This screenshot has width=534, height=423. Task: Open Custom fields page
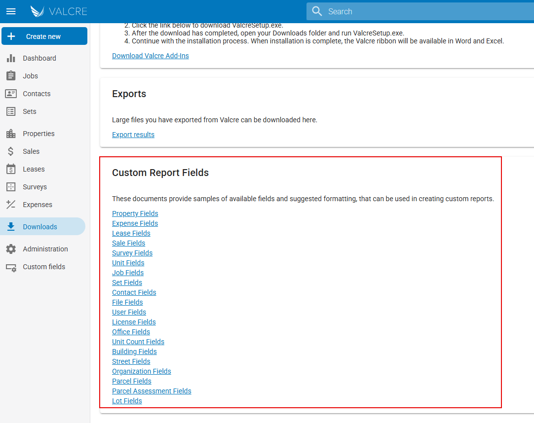pyautogui.click(x=43, y=267)
